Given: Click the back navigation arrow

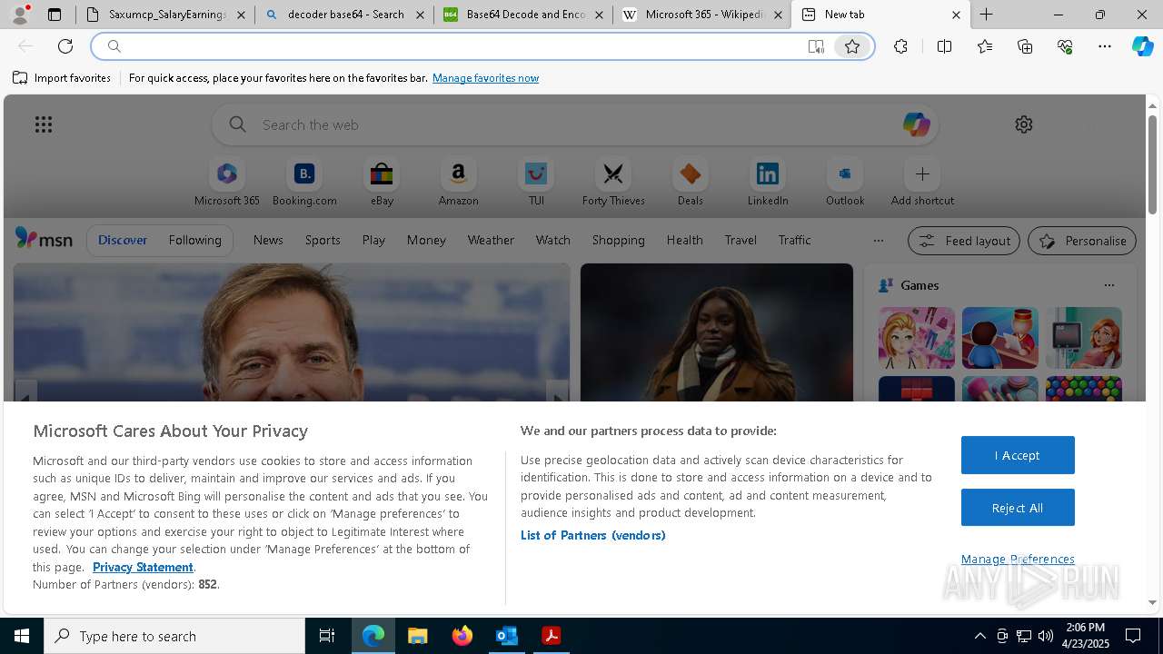Looking at the screenshot, I should point(25,46).
